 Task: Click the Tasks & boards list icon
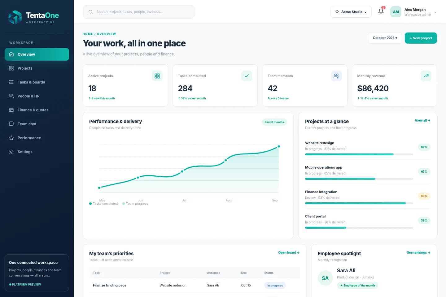[x=11, y=82]
